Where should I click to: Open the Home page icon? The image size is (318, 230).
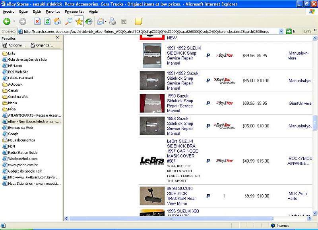pos(57,21)
